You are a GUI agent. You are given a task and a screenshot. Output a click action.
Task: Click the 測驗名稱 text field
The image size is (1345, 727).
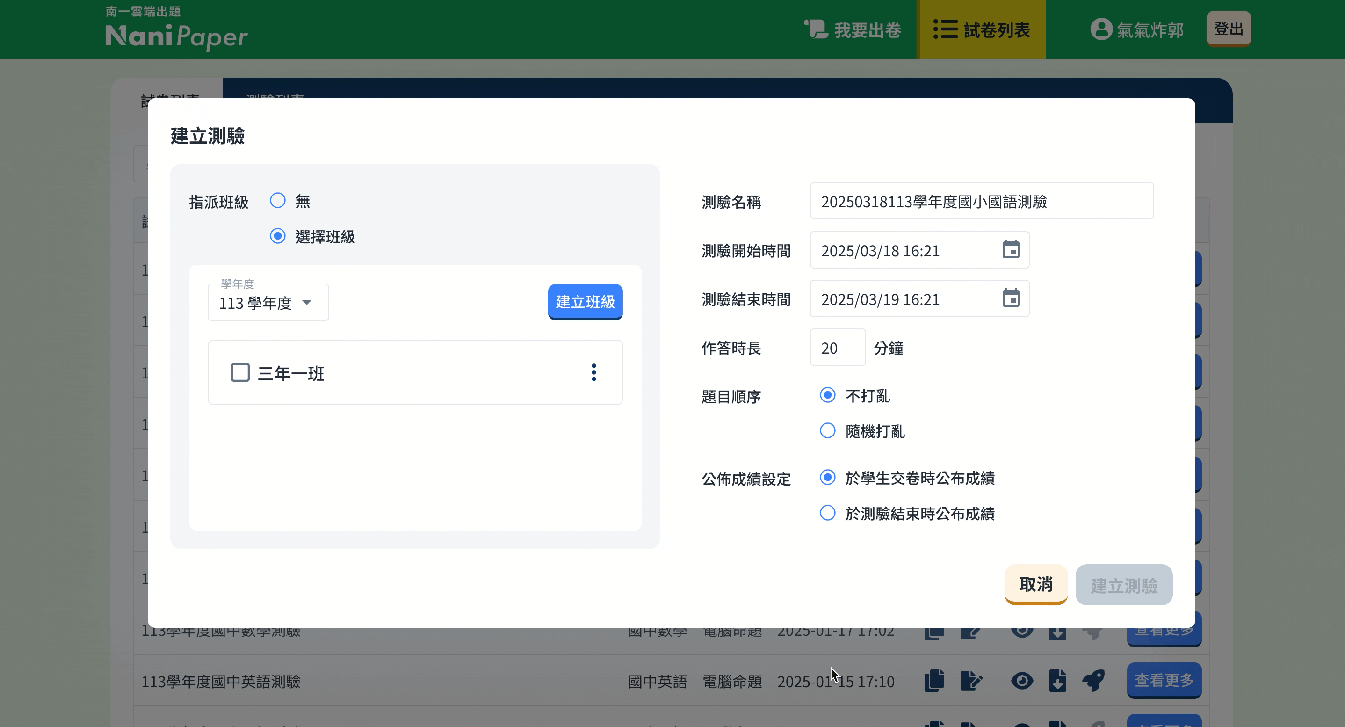[982, 201]
